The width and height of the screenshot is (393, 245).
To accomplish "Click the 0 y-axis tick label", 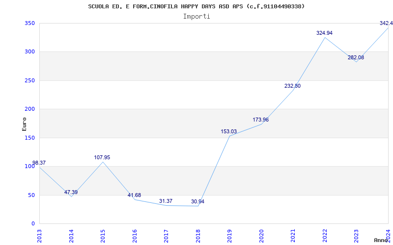I will point(33,223).
